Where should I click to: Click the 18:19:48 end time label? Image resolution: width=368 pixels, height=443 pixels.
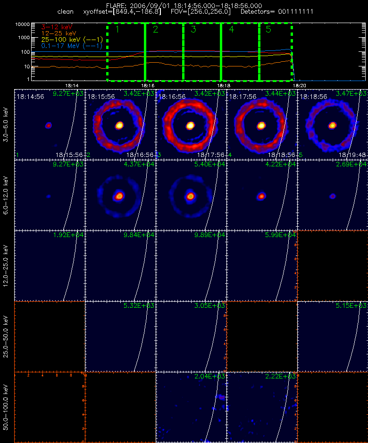[352, 155]
